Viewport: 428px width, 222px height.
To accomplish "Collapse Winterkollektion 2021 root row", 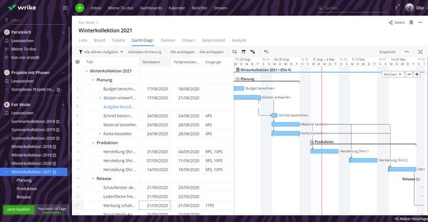I will click(87, 71).
